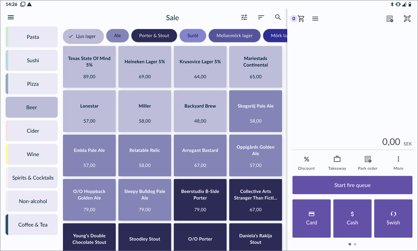Viewport: 418px width, 251px height.
Task: Add O/O Hoppback Golden Ale
Action: pos(89,200)
